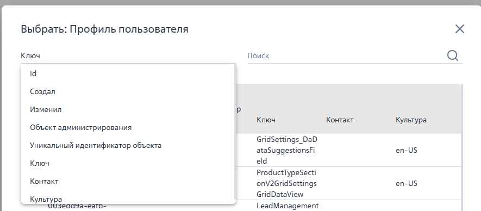Select the ProductTypeSectionV2GridSettingsGridDataView key cell
Image resolution: width=481 pixels, height=211 pixels.
point(287,183)
